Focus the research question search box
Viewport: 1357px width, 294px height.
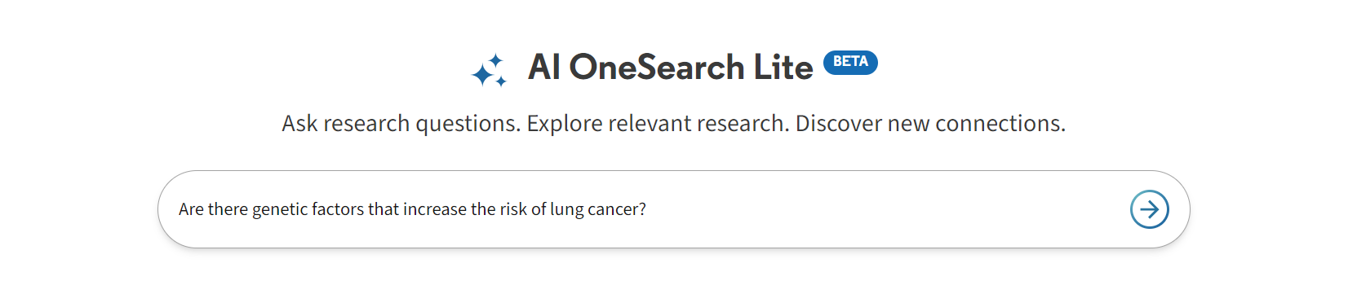point(673,209)
